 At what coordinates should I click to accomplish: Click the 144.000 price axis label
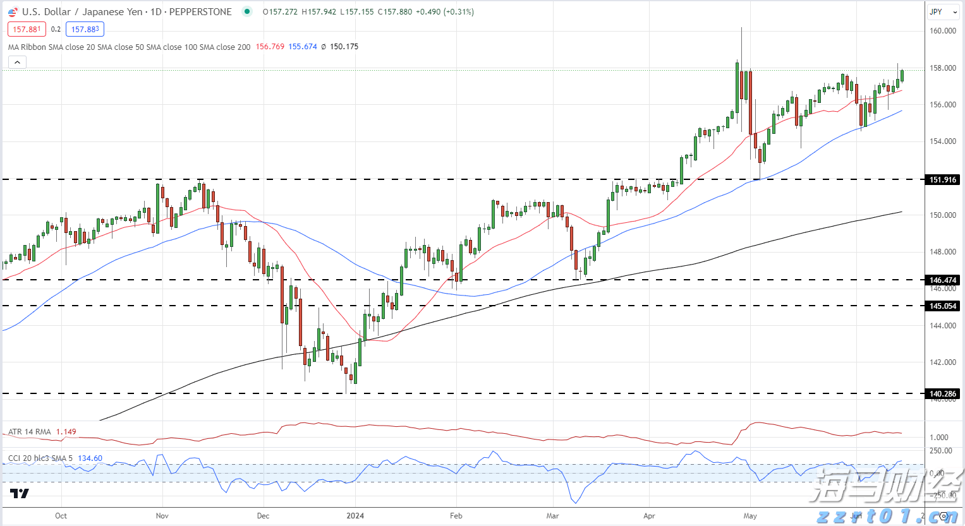point(943,326)
